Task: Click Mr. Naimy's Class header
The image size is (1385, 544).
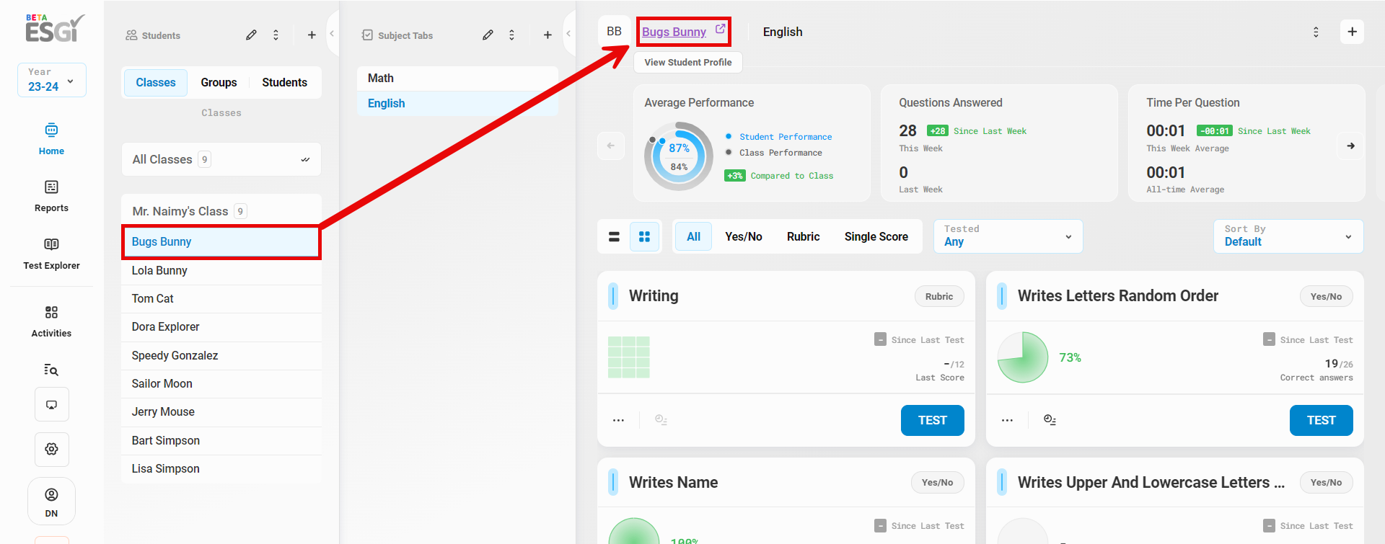Action: pos(221,210)
